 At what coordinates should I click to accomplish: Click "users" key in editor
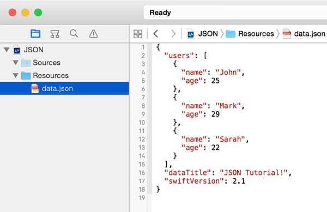pyautogui.click(x=179, y=56)
